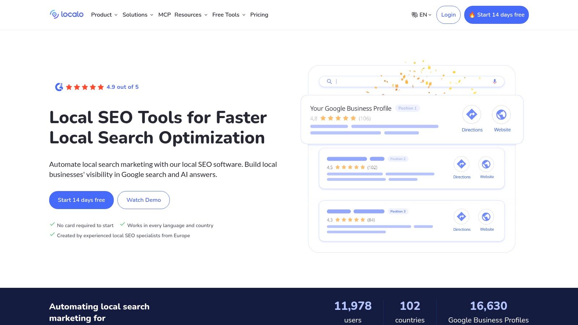Go to the MCP page
This screenshot has width=578, height=325.
164,15
